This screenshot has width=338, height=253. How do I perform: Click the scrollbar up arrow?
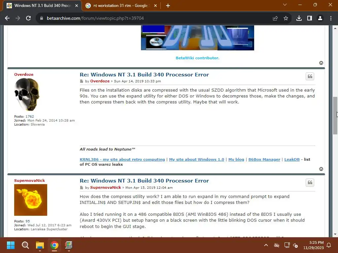pyautogui.click(x=335, y=28)
